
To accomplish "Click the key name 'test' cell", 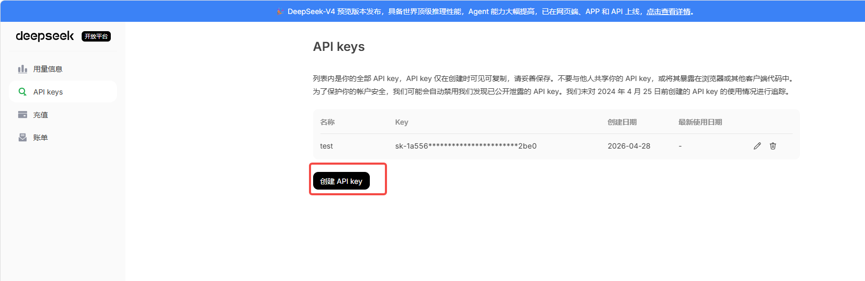I will coord(326,146).
